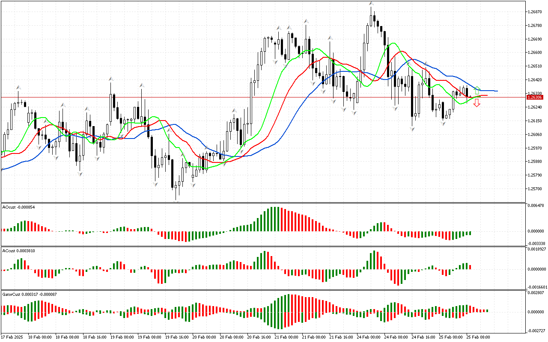Click the 18 Feb 16:00 time label
This screenshot has height=342, width=548.
(94, 337)
